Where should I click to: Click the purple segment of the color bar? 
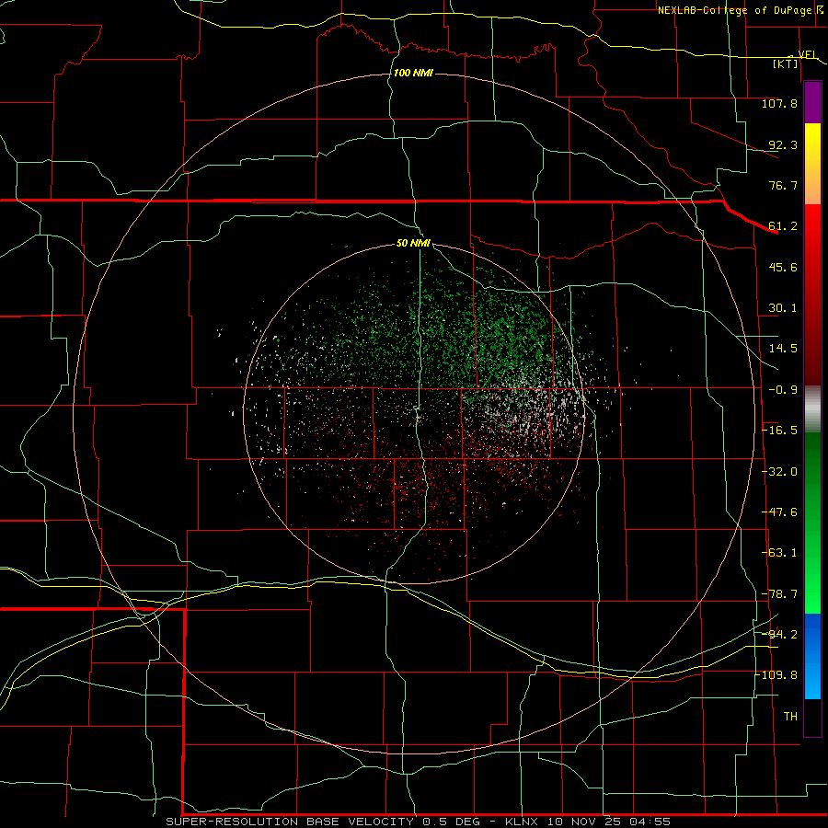tap(812, 103)
